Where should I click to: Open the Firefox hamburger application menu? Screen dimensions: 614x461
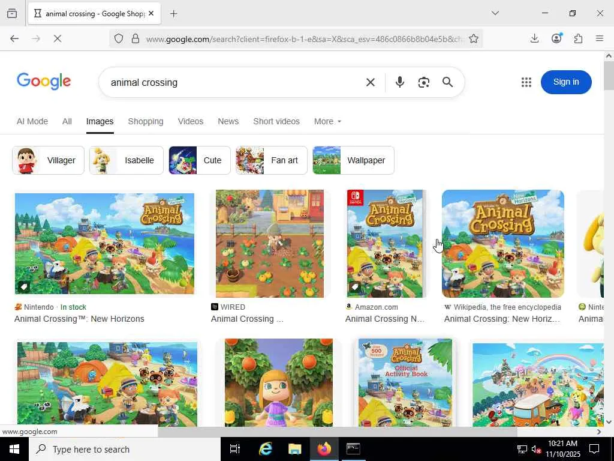click(600, 38)
